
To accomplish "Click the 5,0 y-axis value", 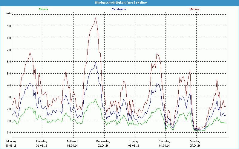I will coord(9,73).
